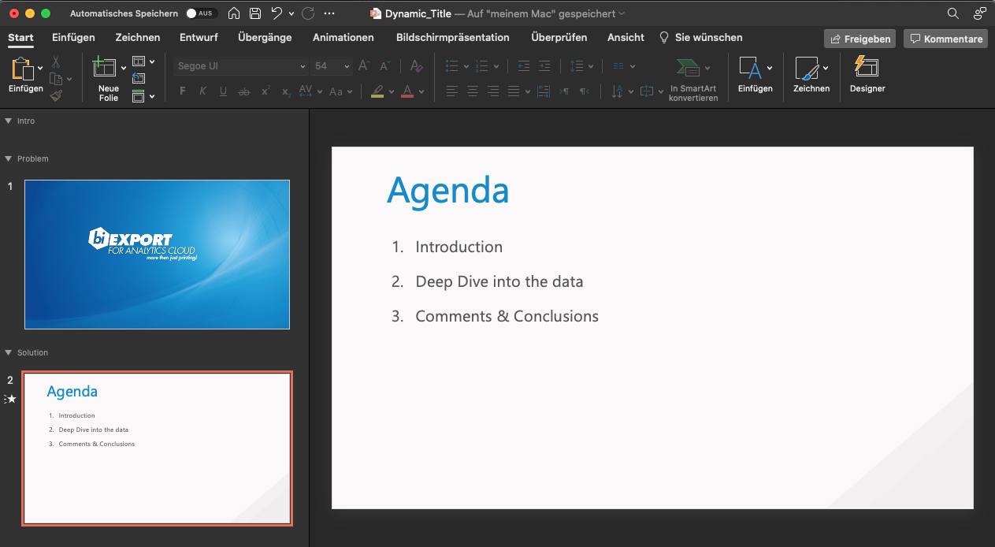Open the Animationen tab

tap(343, 37)
